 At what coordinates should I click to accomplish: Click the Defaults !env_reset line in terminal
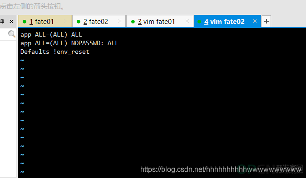point(55,52)
